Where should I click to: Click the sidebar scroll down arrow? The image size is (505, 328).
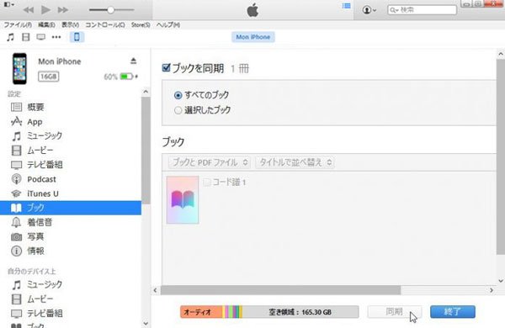[146, 323]
